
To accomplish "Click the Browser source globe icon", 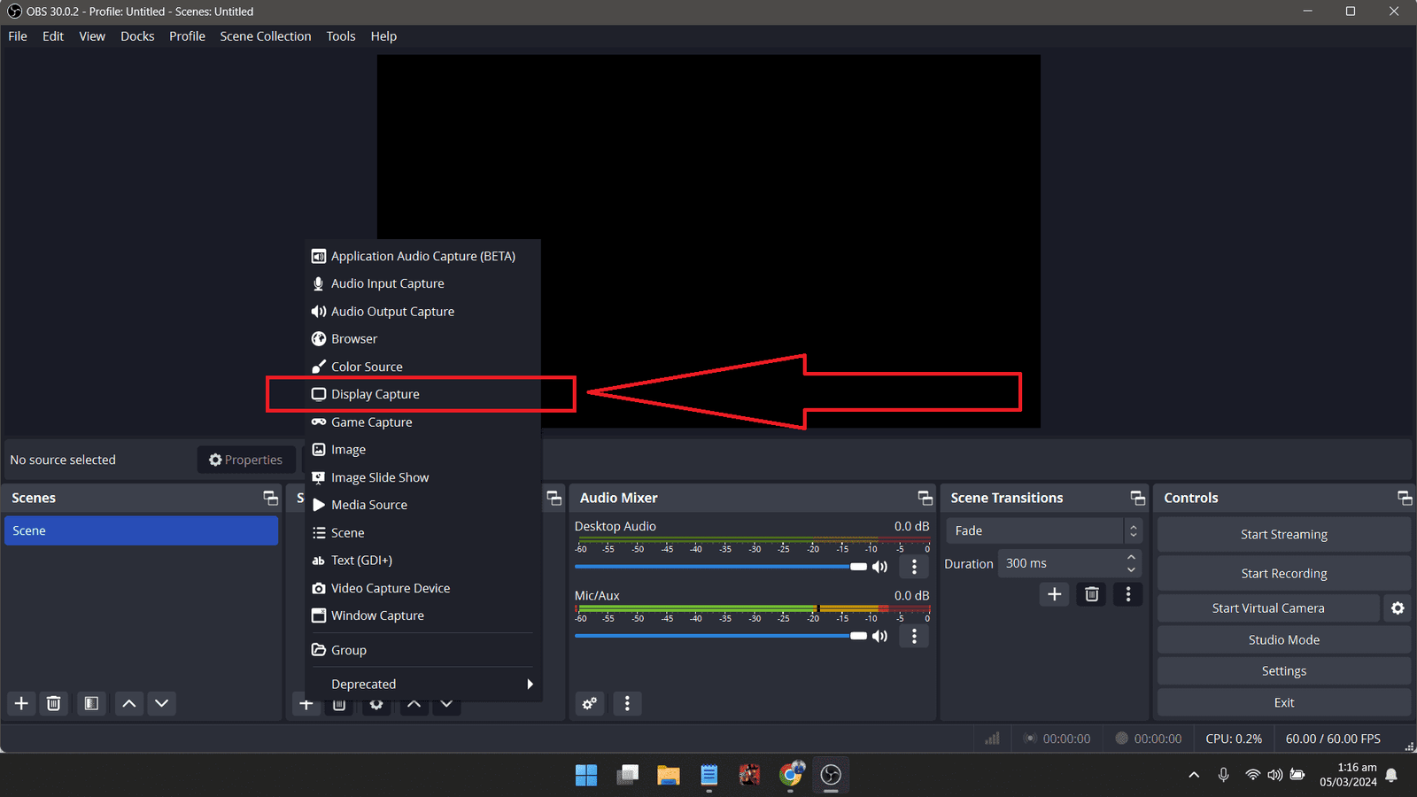I will 319,339.
